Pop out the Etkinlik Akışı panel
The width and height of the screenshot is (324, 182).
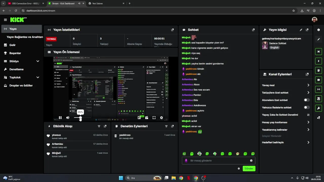(x=105, y=126)
